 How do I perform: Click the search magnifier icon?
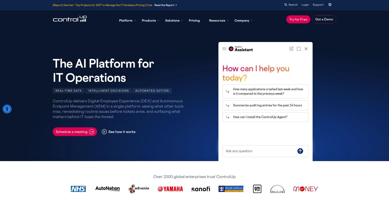point(286,5)
